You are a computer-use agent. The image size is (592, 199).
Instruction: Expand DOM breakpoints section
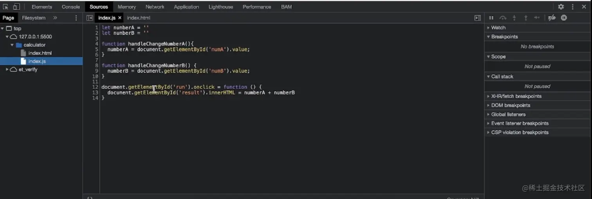click(538, 105)
